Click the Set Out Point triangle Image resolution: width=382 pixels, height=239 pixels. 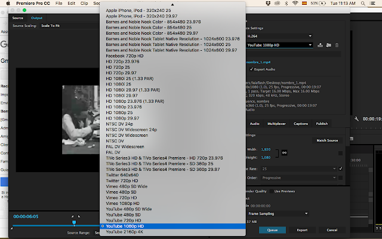pyautogui.click(x=79, y=216)
